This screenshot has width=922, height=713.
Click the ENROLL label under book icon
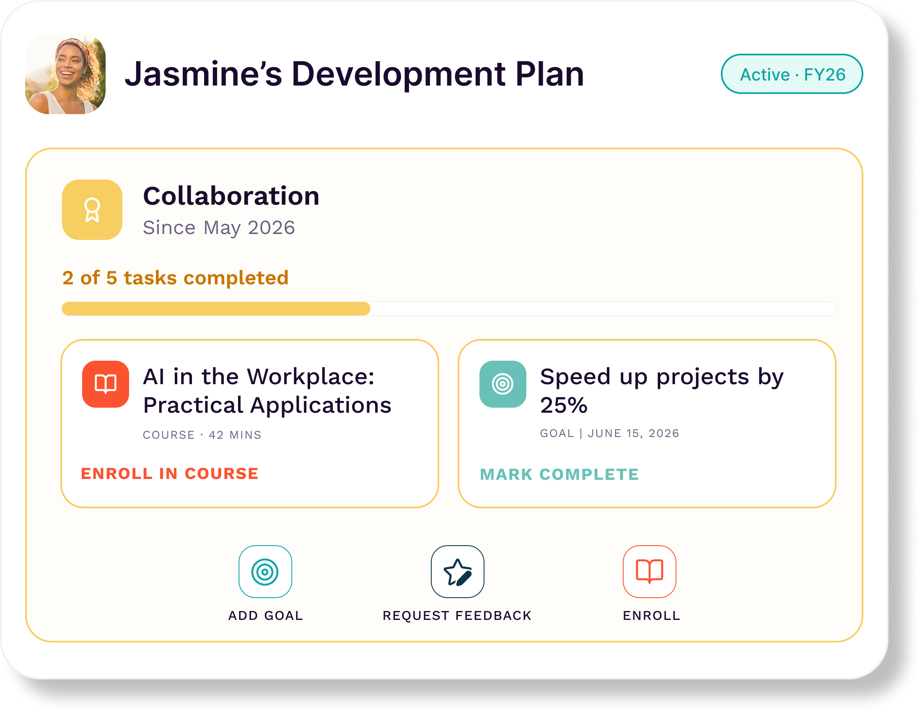[652, 616]
